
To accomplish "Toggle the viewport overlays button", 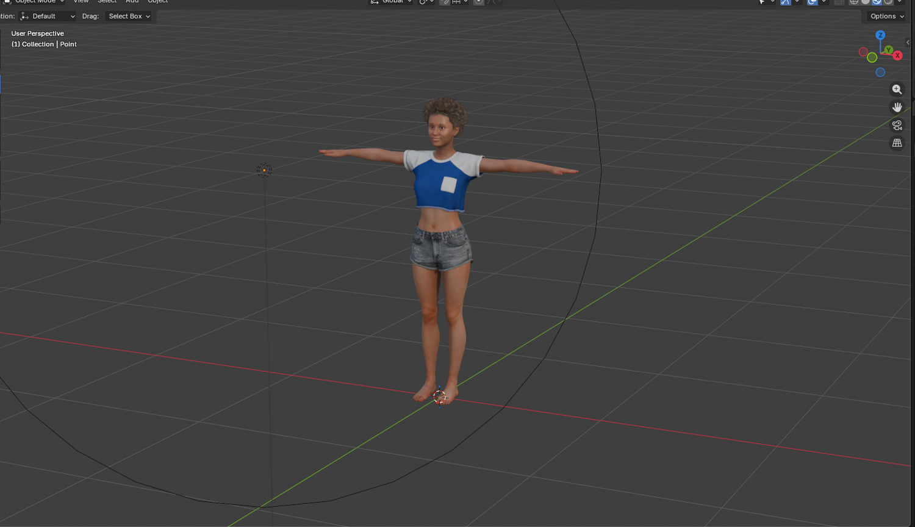I will [813, 2].
